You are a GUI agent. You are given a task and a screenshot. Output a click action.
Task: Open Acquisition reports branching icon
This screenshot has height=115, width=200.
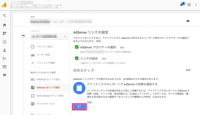click(x=5, y=58)
